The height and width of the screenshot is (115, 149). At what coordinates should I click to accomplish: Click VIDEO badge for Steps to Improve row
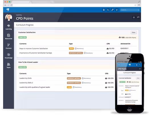coord(71,48)
